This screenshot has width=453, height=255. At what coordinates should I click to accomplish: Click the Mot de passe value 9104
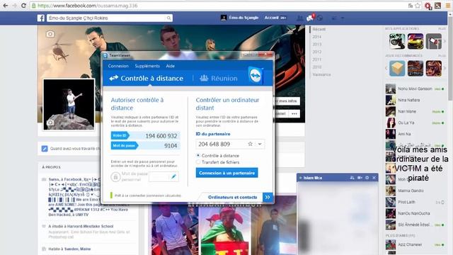tap(171, 146)
